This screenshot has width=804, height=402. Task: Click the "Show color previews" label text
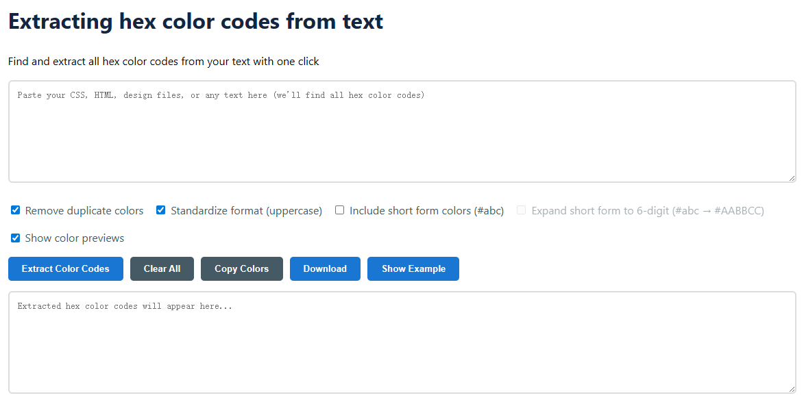75,238
